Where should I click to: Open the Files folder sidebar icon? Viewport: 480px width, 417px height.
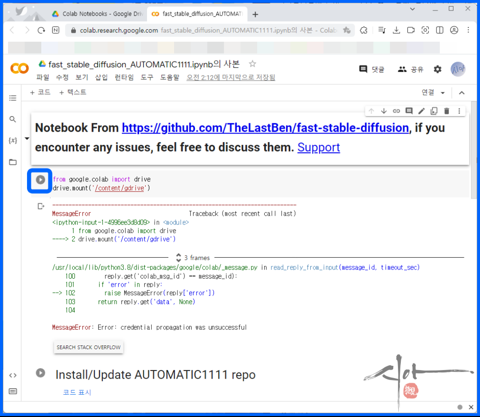(x=12, y=162)
